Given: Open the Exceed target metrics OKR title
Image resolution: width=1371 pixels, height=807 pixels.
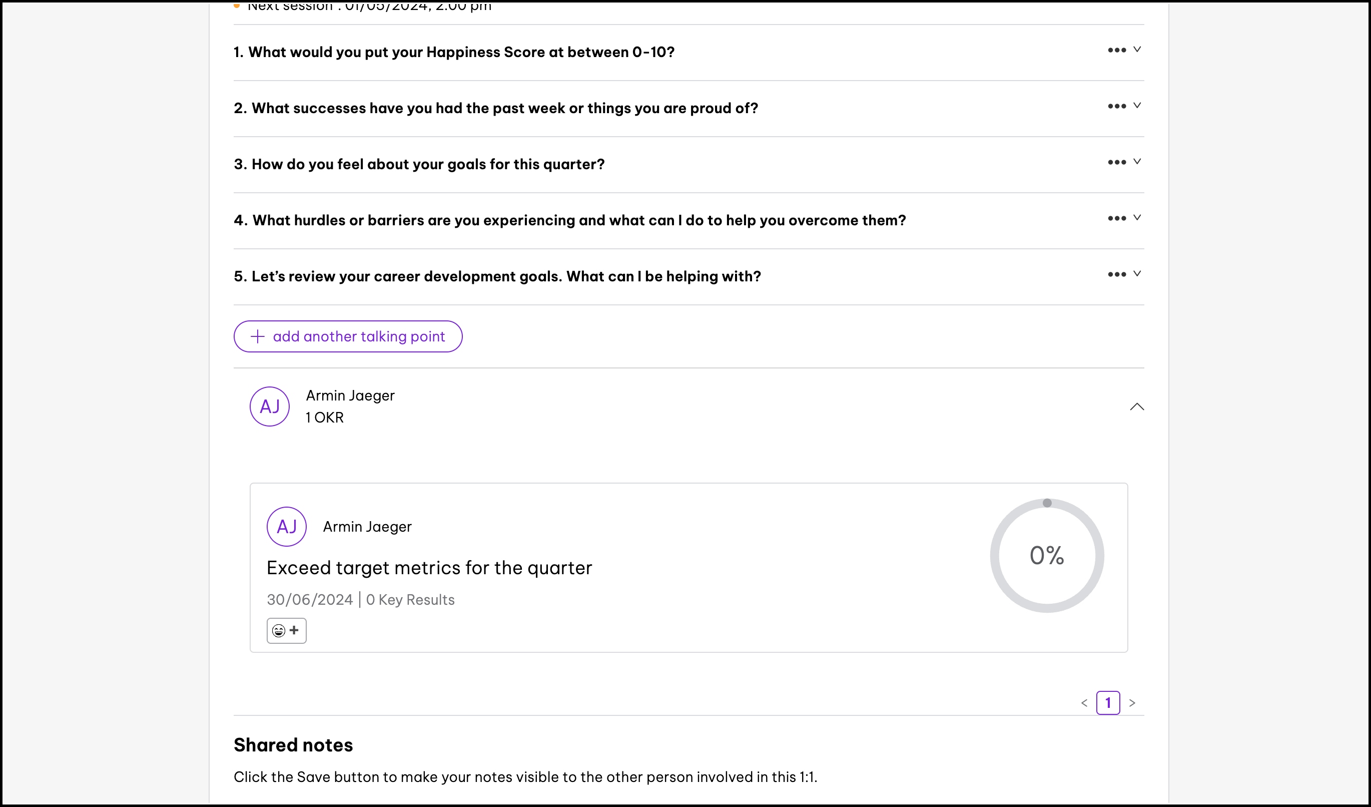Looking at the screenshot, I should click(429, 568).
